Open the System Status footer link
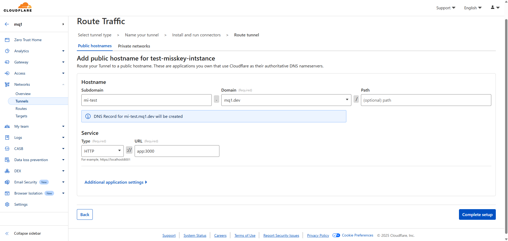This screenshot has width=508, height=241. [195, 235]
